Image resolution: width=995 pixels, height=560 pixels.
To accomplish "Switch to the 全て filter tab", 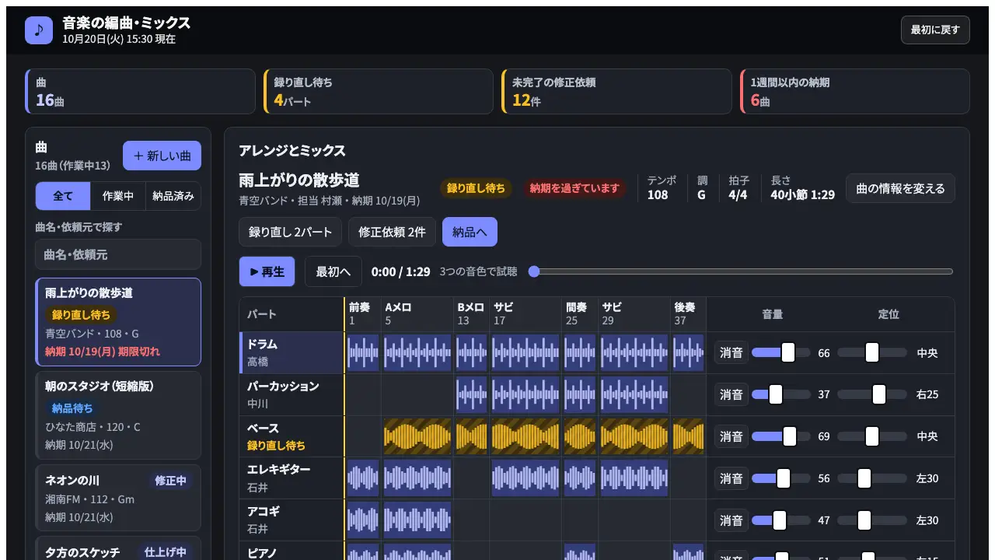I will click(x=63, y=196).
